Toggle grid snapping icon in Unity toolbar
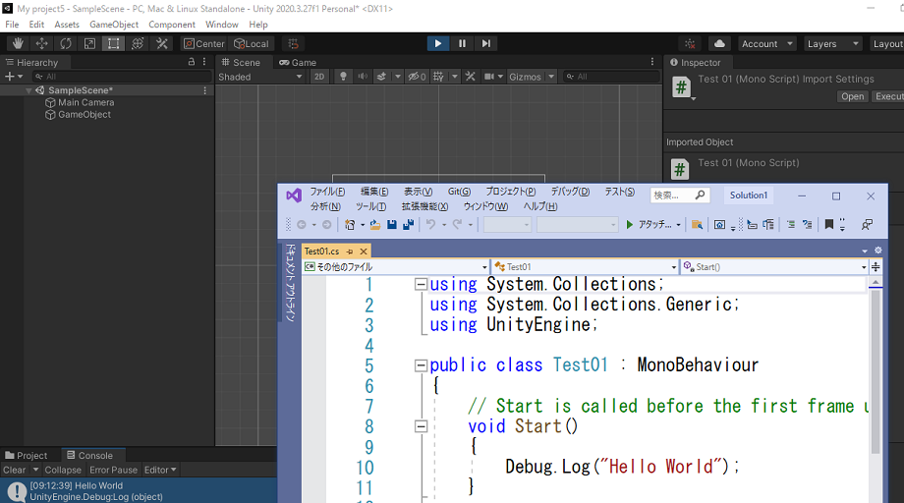Screen dimensions: 904x503 [294, 44]
